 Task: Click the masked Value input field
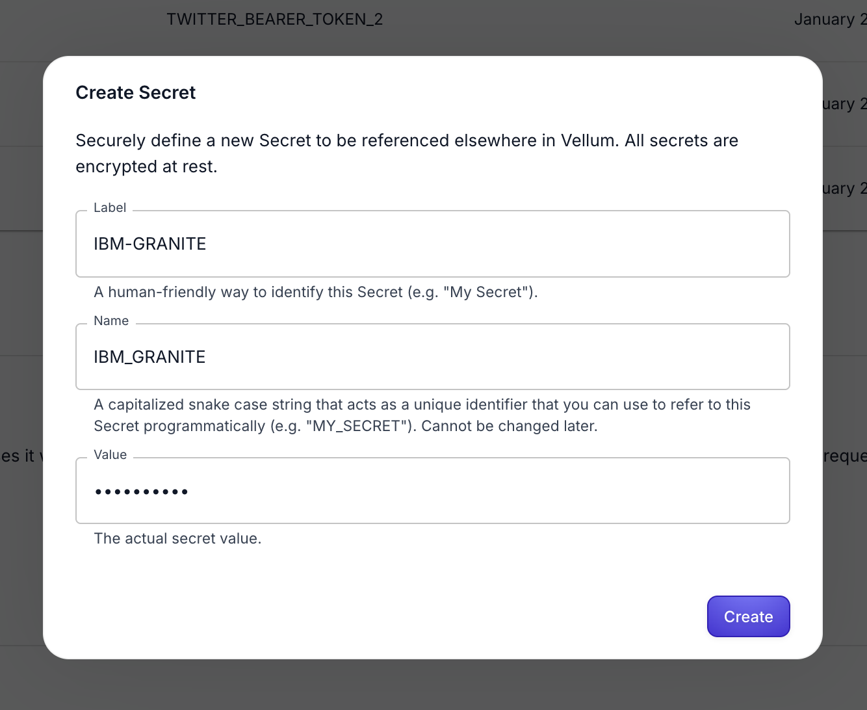(x=432, y=491)
